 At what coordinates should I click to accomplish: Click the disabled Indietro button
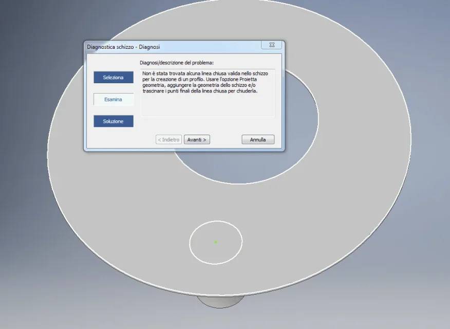(x=168, y=139)
